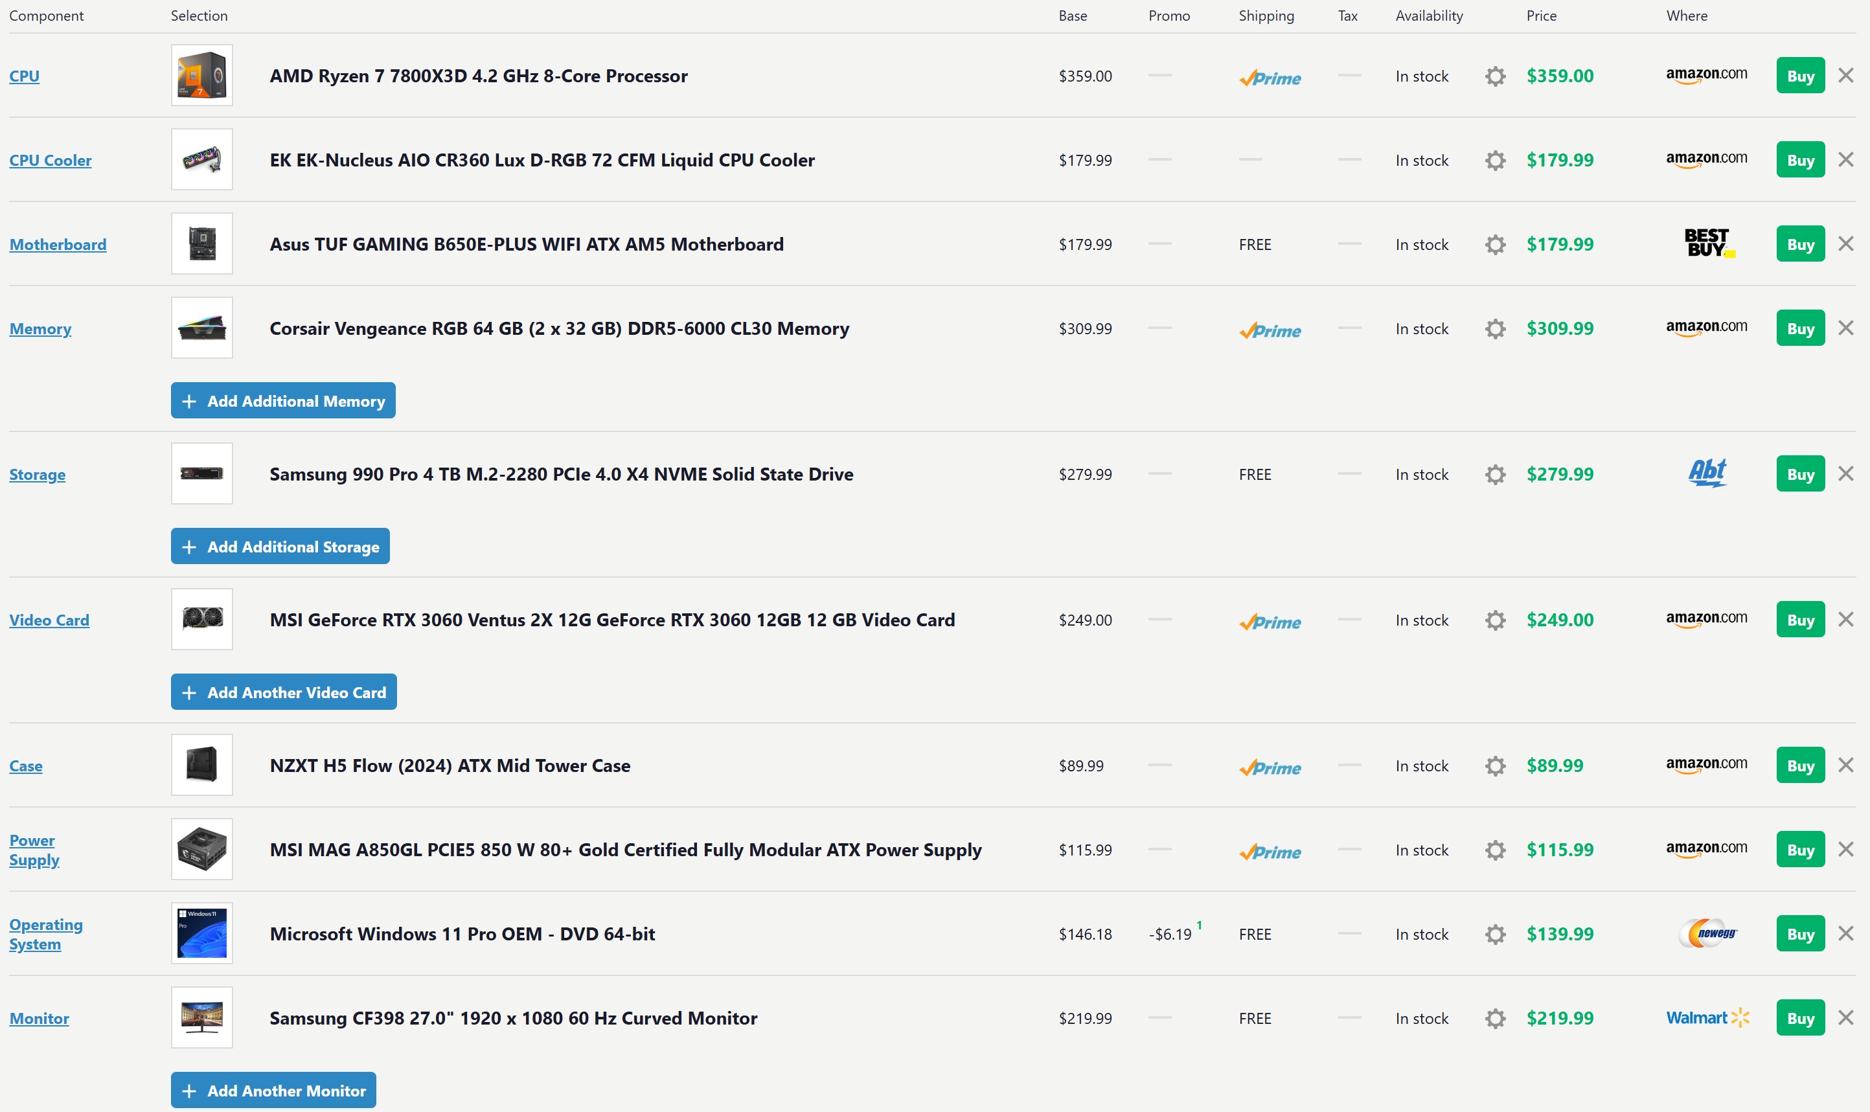This screenshot has height=1112, width=1870.
Task: Click the Best Buy merchant logo
Action: tap(1708, 244)
